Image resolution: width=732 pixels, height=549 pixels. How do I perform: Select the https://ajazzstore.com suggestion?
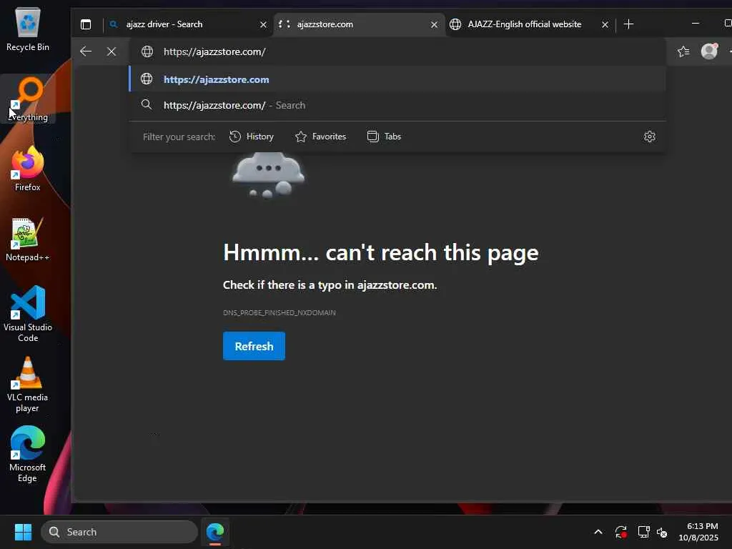pos(397,79)
